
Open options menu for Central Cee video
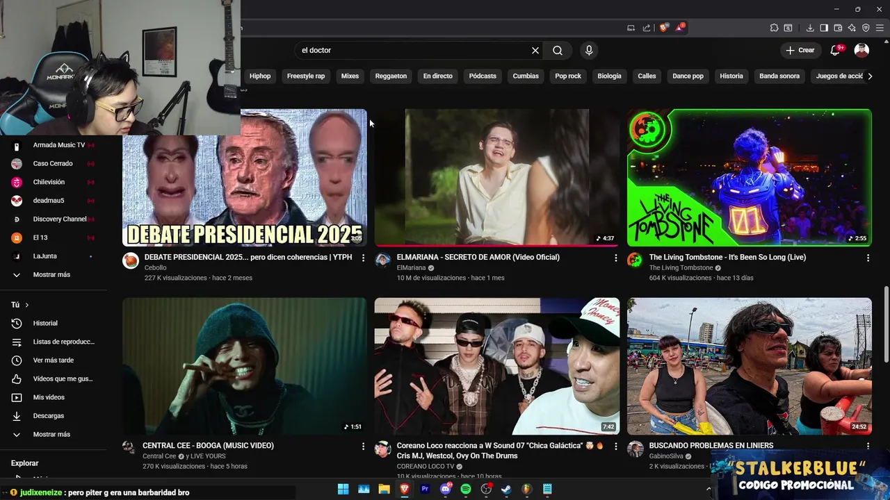(363, 446)
